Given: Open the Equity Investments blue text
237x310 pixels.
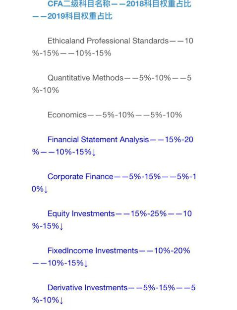Looking at the screenshot, I should point(81,214).
